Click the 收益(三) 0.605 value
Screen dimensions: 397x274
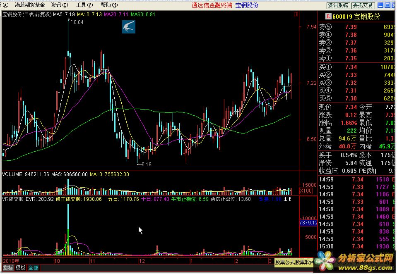[349, 171]
